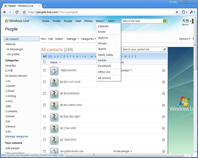Viewport: 198px width, 158px height.
Task: Bookmark page with star icon in address bar
Action: [24, 12]
